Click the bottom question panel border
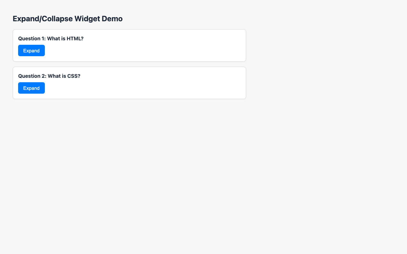This screenshot has height=254, width=407. [x=129, y=98]
